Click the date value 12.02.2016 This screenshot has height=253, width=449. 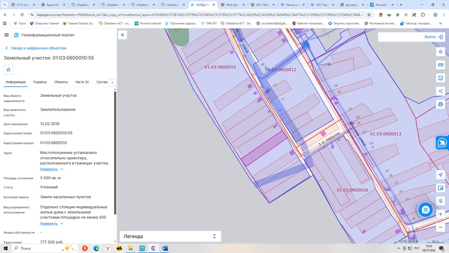click(50, 124)
